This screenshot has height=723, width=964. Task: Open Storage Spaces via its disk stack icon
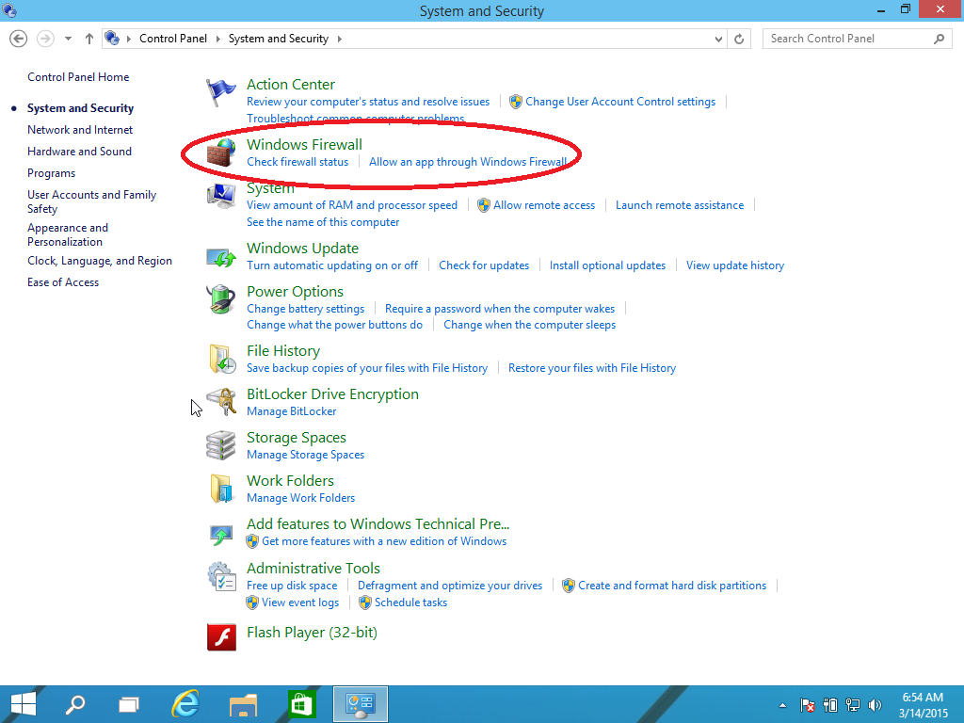pos(220,444)
